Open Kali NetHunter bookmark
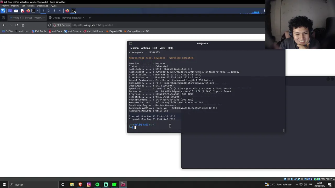Viewport: 335px width, 188px height. coord(93,31)
